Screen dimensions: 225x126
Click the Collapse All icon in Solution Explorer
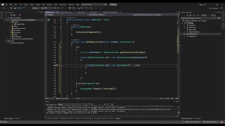(203, 15)
